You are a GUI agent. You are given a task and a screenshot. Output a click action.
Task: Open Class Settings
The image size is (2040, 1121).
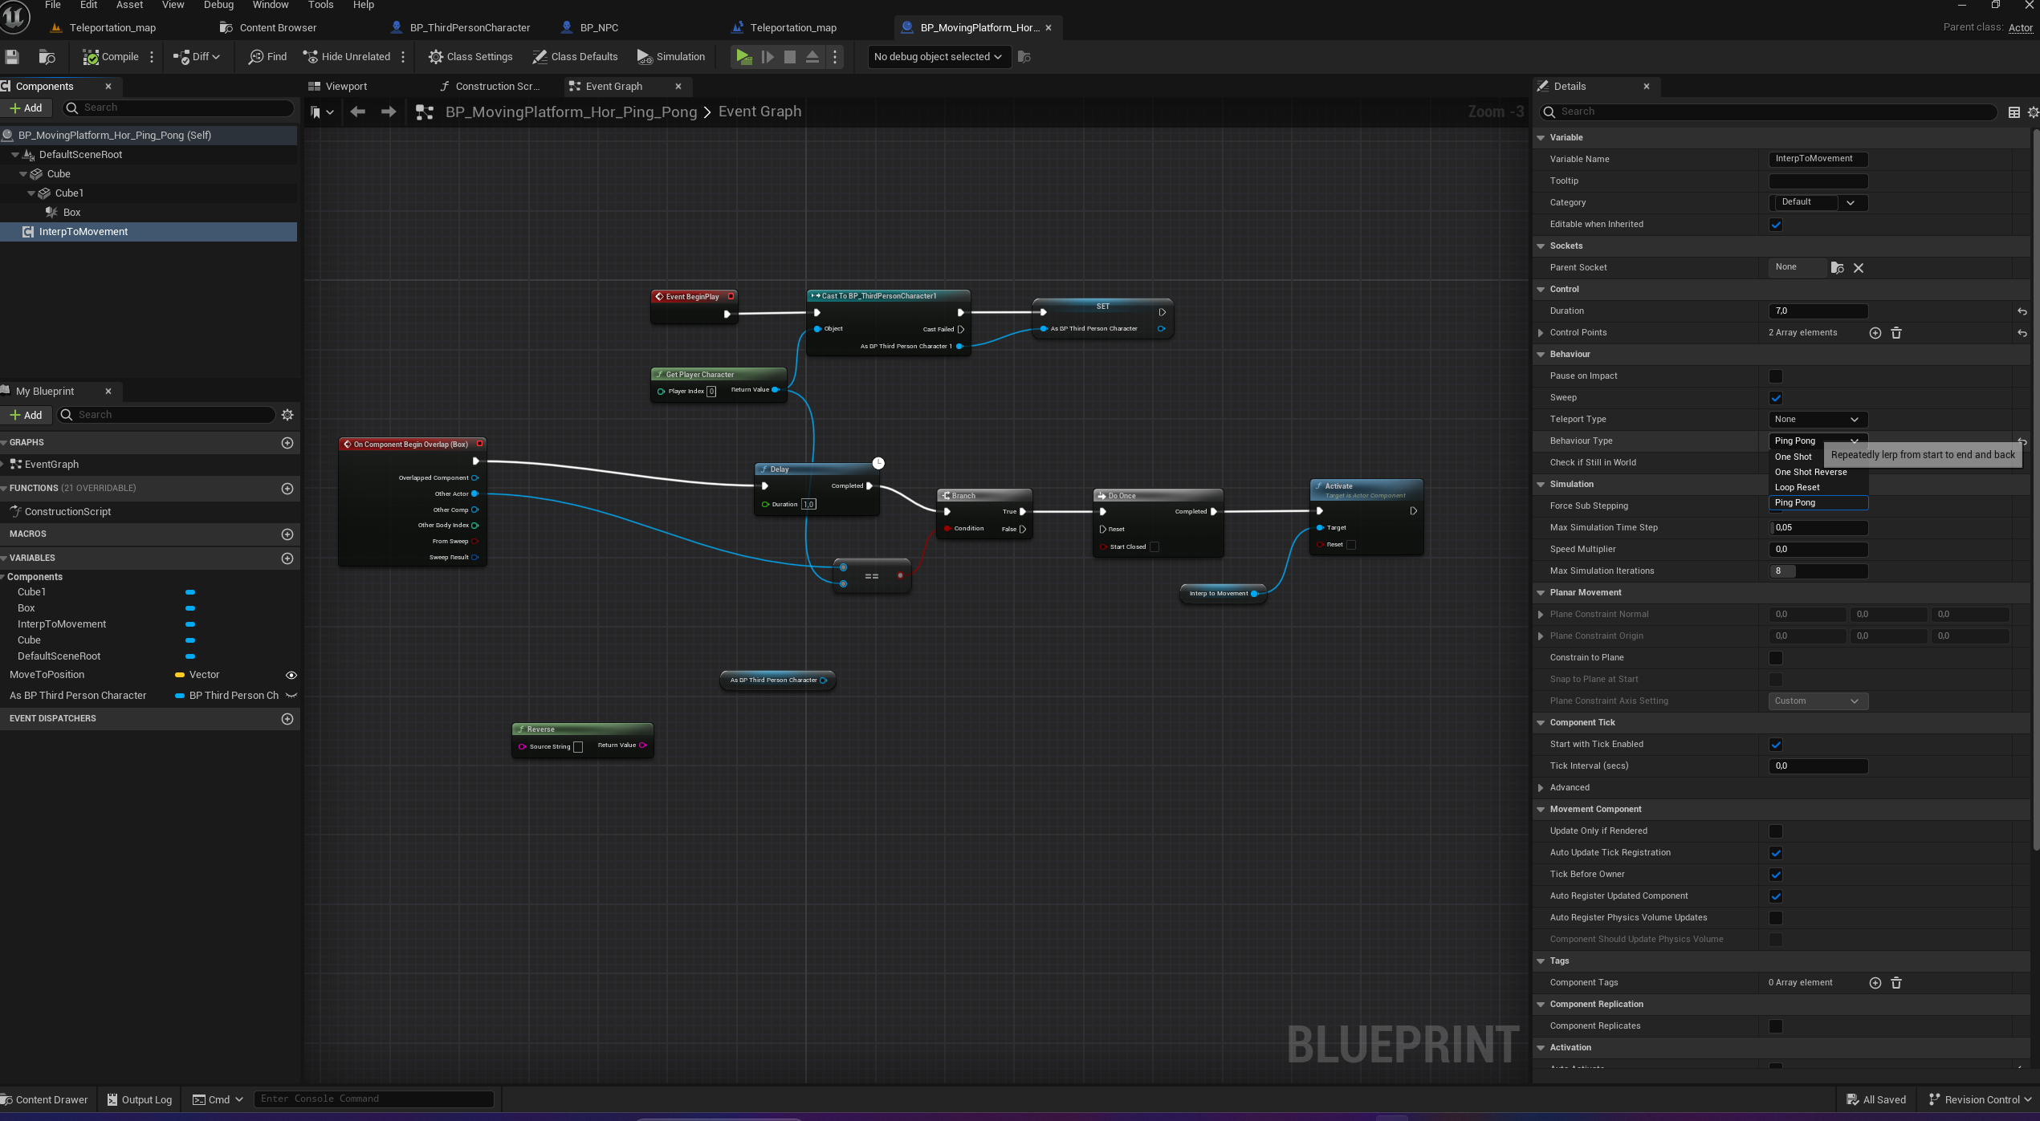[470, 56]
